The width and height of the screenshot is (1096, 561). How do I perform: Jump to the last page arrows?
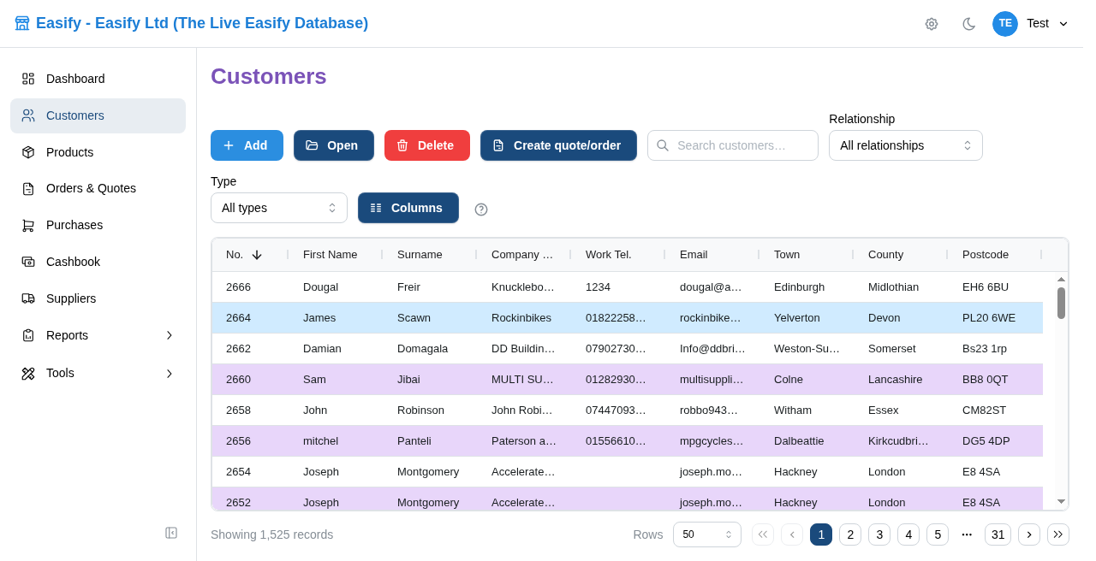pyautogui.click(x=1058, y=534)
